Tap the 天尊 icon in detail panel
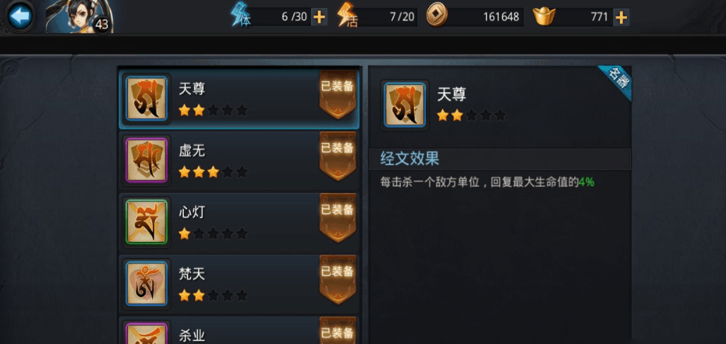The width and height of the screenshot is (726, 344). pos(405,105)
